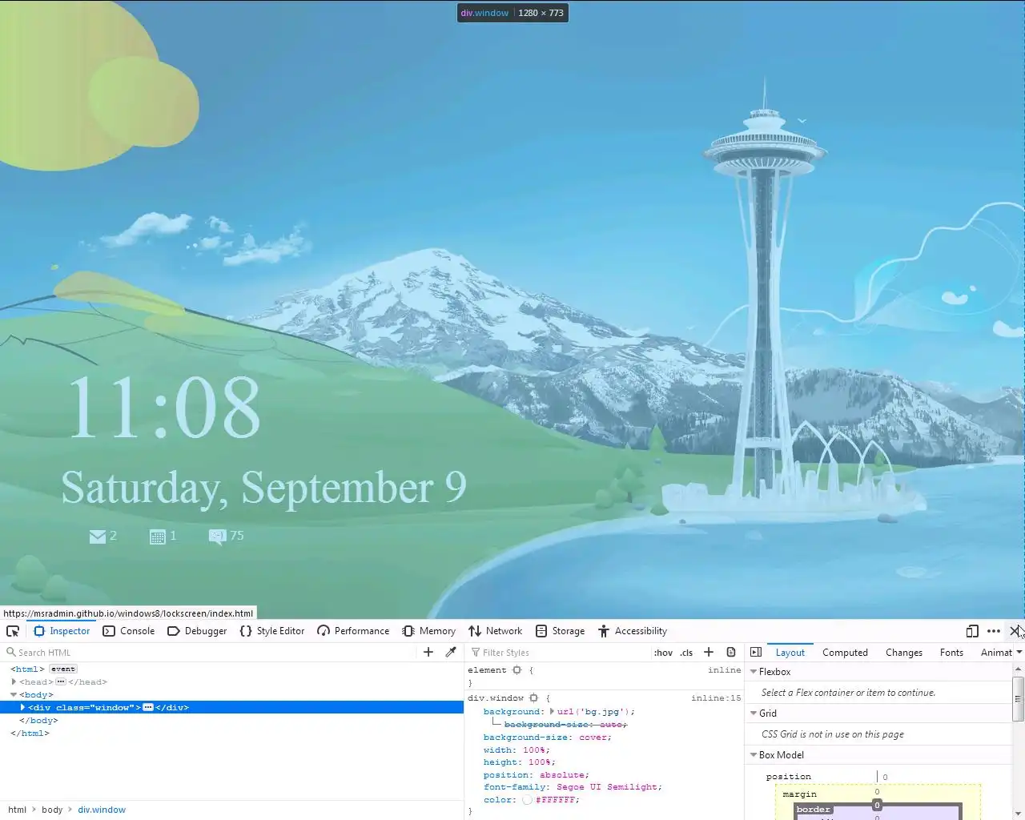Select body in the breadcrumb bar
The image size is (1025, 820).
pos(52,810)
